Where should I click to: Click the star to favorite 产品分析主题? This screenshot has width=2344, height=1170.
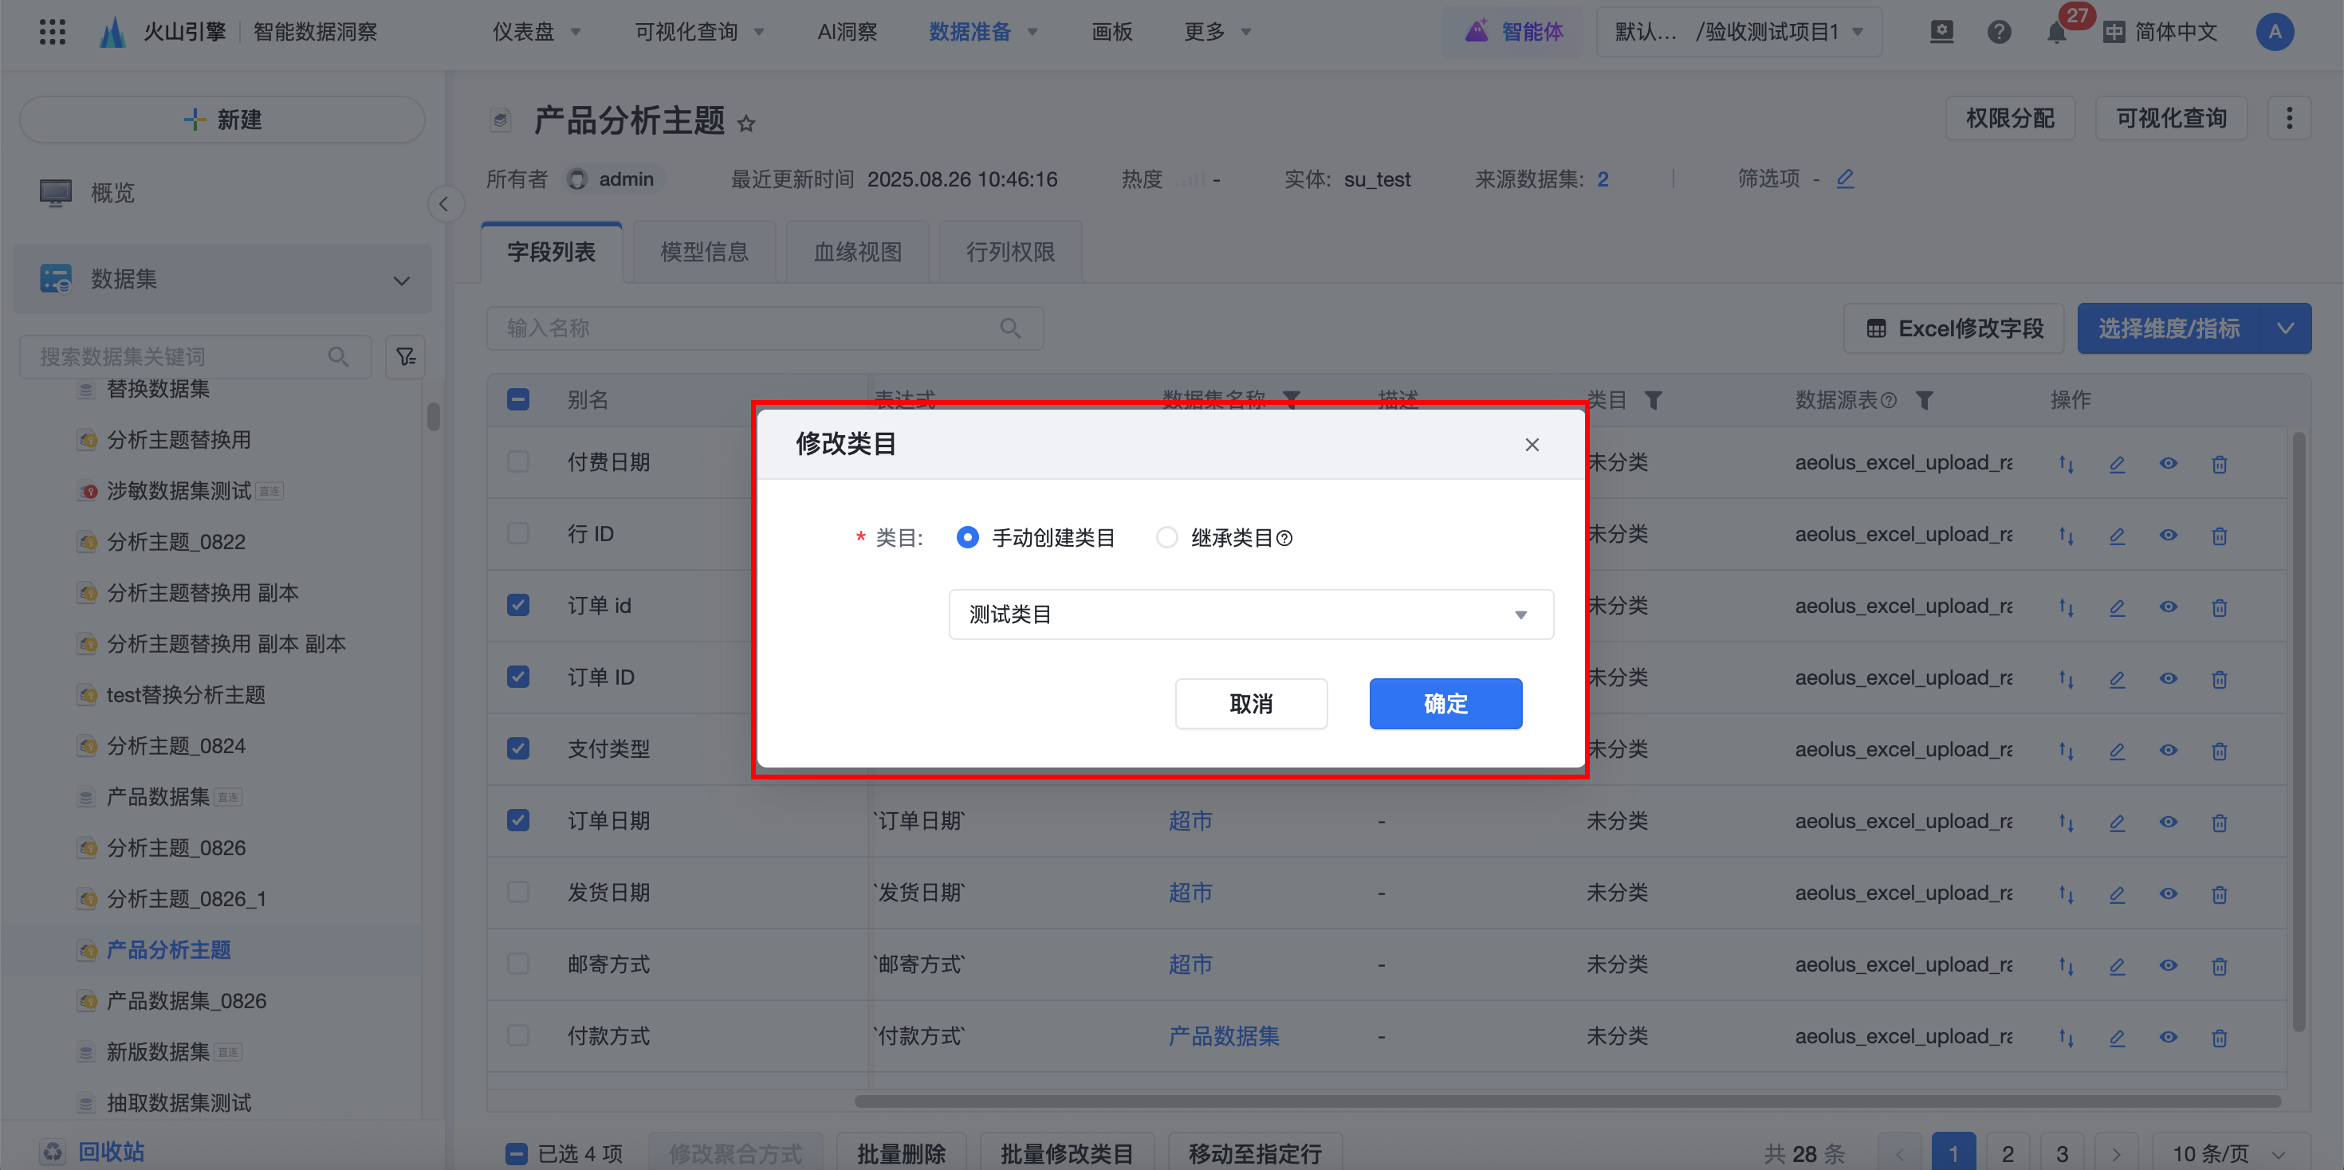[746, 123]
